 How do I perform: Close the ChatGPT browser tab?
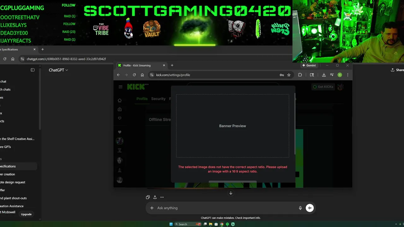point(34,49)
